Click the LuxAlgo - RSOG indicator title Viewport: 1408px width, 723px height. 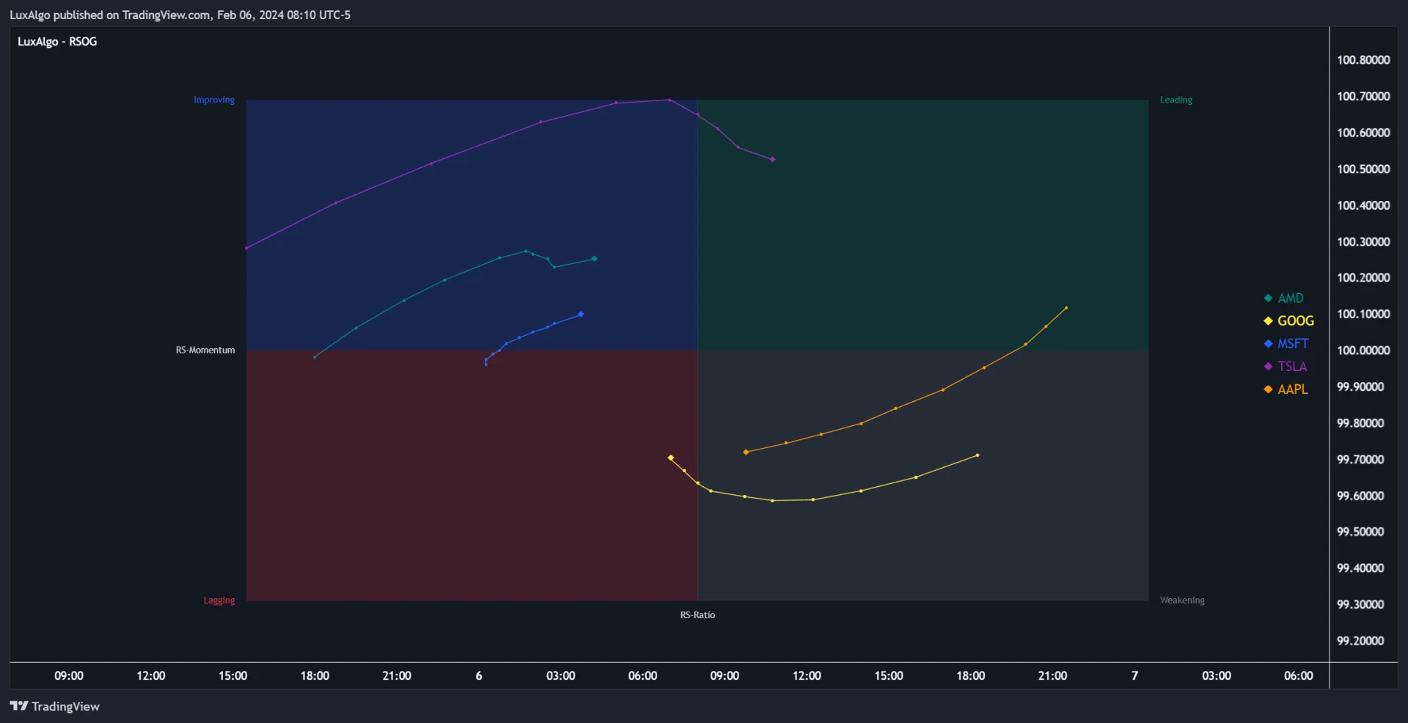[x=57, y=42]
